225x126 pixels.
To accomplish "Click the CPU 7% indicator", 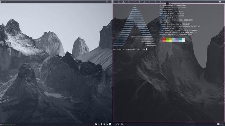I will pyautogui.click(x=119, y=124).
